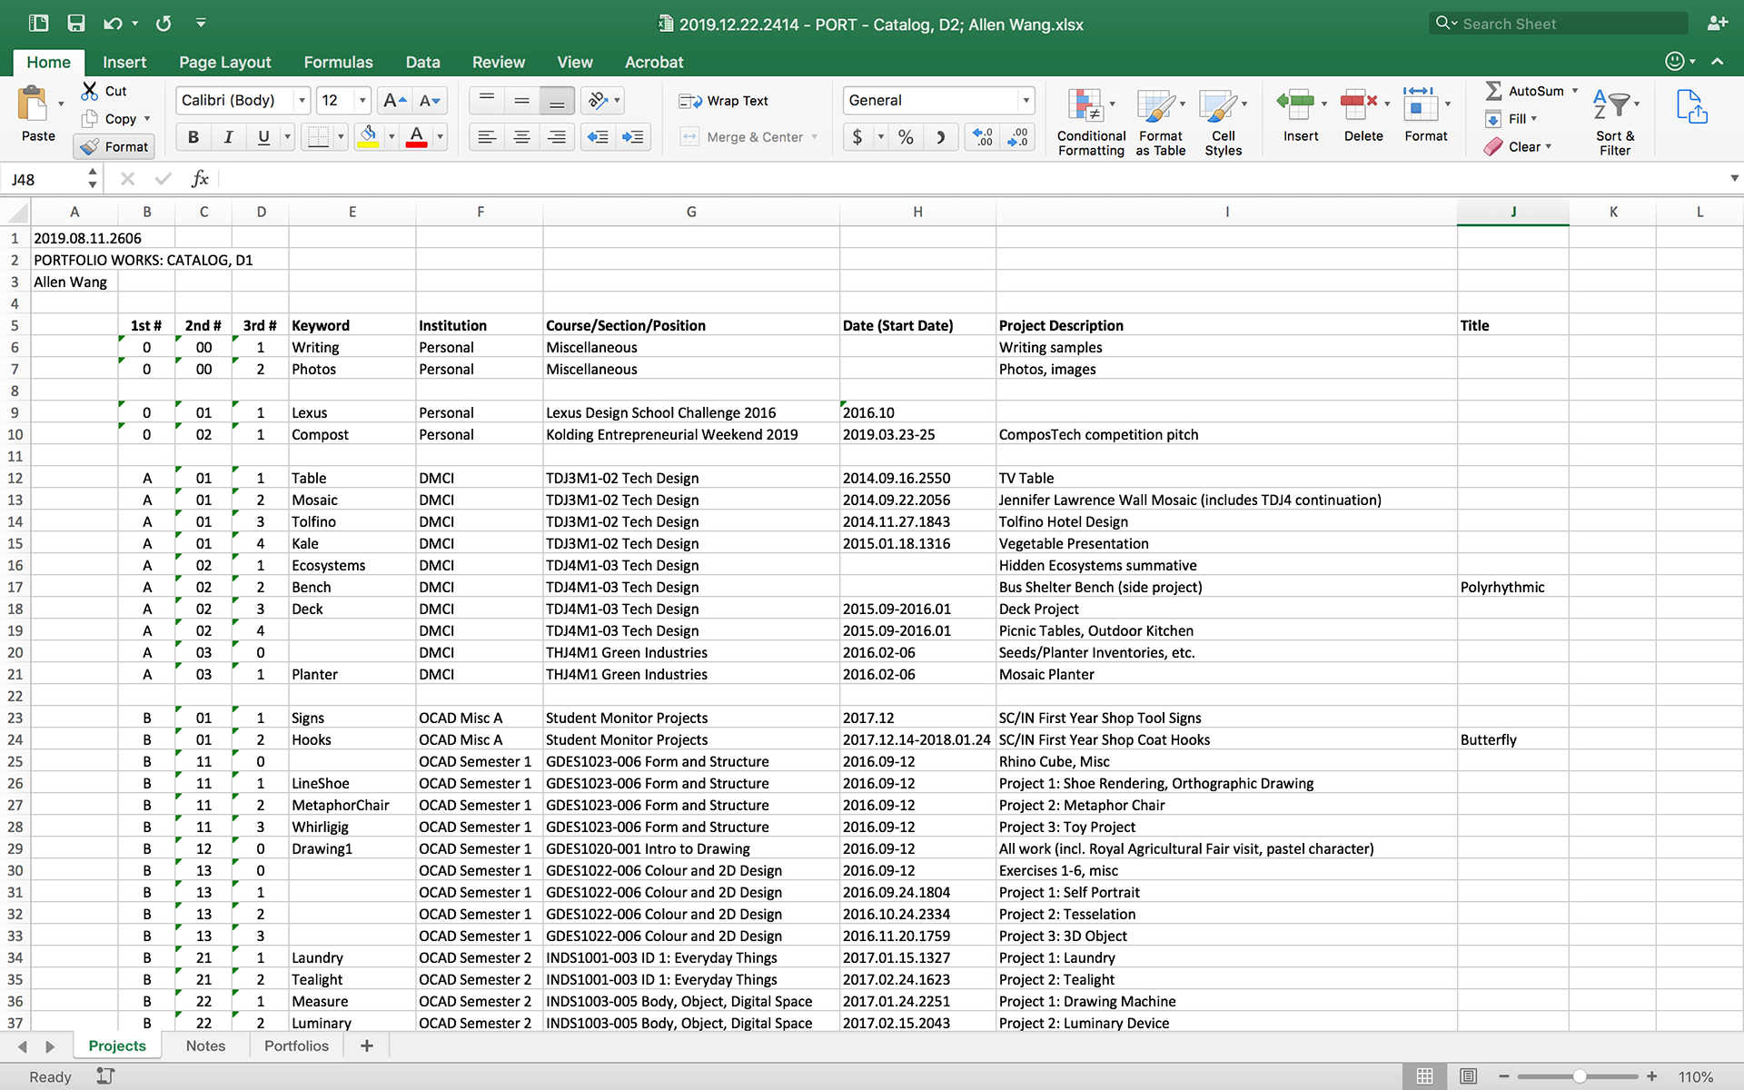Click the insert function fx icon
This screenshot has width=1744, height=1090.
[200, 179]
